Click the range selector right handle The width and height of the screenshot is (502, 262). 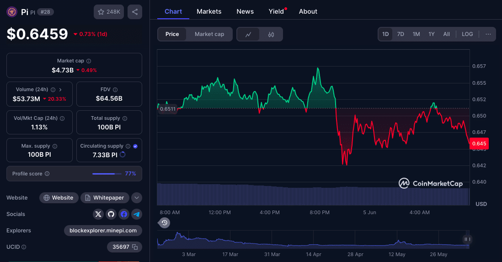(467, 239)
